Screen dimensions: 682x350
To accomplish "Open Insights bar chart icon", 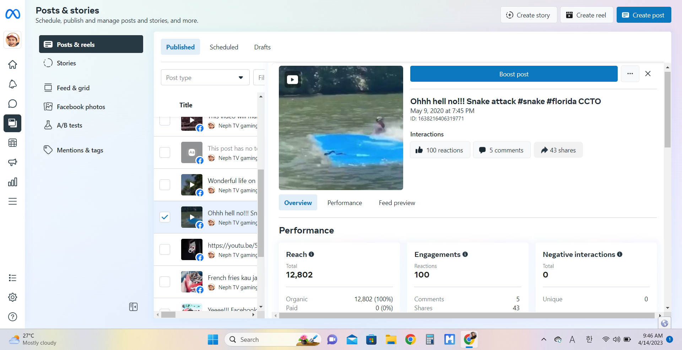I will click(12, 182).
